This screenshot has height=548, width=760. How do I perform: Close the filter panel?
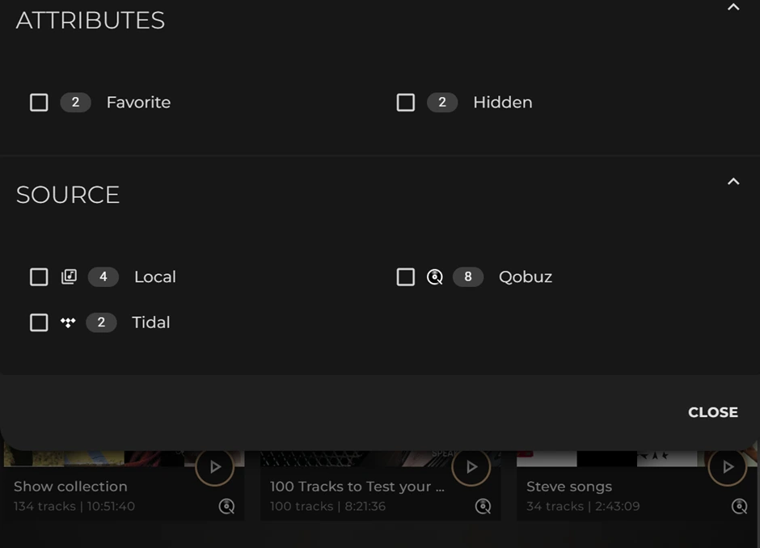tap(712, 412)
